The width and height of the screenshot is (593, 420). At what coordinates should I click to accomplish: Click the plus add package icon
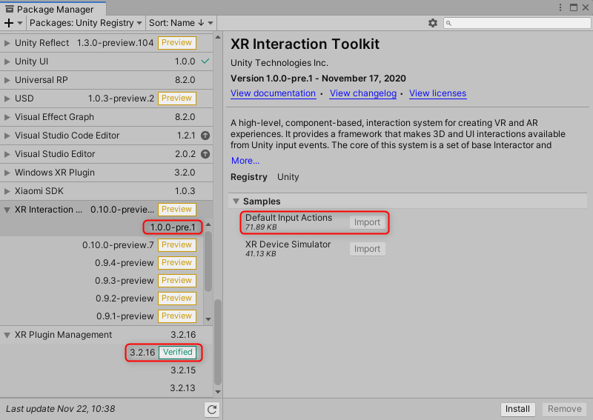9,23
